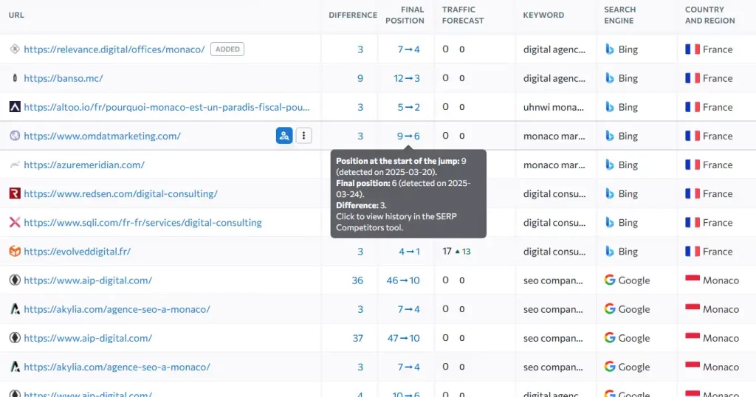Click the Bing icon in the banso.mc row

point(610,78)
